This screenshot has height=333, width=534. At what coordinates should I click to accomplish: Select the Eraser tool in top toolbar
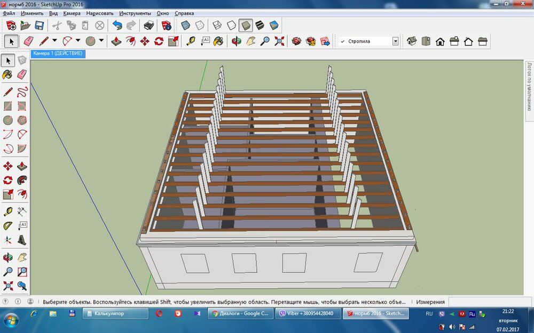click(x=29, y=41)
